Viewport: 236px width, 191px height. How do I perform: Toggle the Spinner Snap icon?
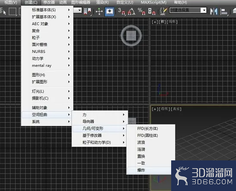tap(152, 12)
